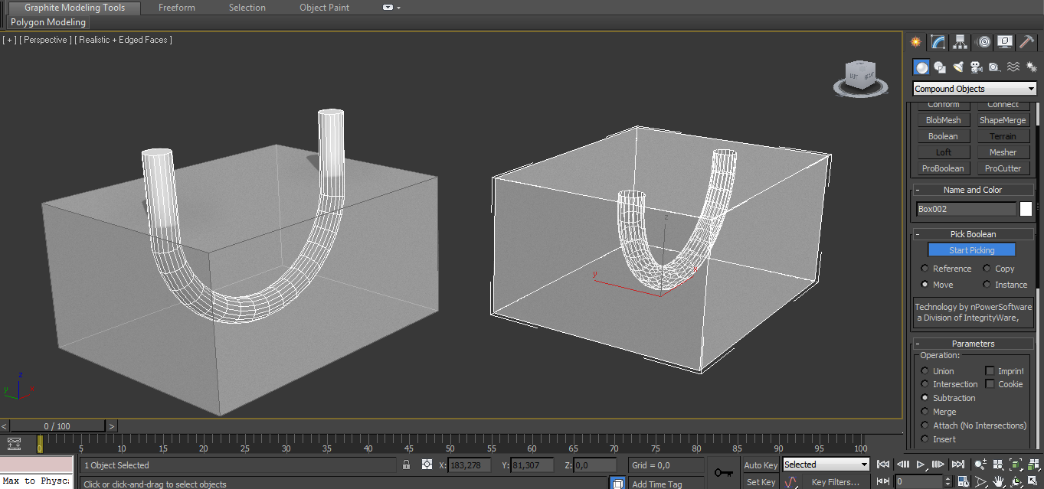Click the object color swatch

(1026, 209)
